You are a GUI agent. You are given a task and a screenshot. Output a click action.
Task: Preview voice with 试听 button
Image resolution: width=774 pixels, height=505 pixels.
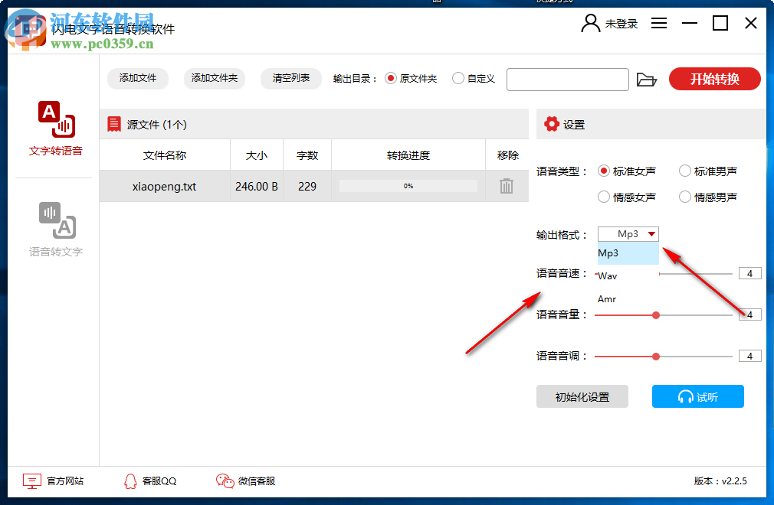click(697, 396)
